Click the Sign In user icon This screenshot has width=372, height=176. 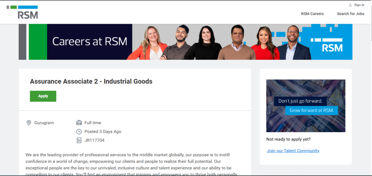click(350, 5)
